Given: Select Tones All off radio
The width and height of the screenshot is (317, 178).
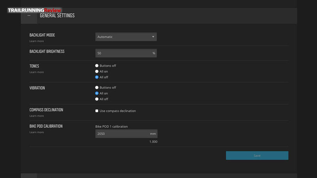Looking at the screenshot, I should (97, 77).
